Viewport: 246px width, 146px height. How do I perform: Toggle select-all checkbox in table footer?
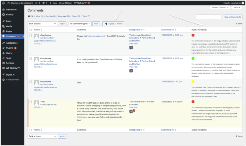point(30,130)
